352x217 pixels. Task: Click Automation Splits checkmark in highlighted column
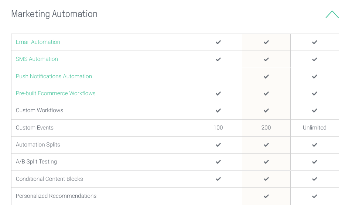tap(266, 145)
